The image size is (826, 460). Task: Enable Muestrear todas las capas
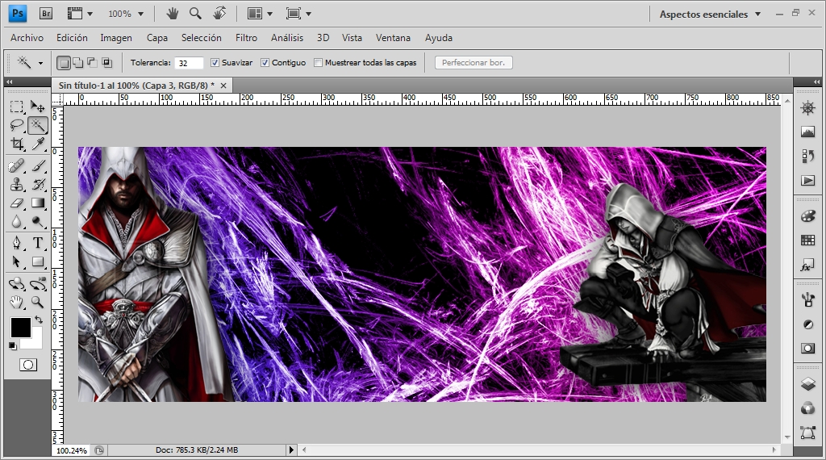pyautogui.click(x=318, y=63)
